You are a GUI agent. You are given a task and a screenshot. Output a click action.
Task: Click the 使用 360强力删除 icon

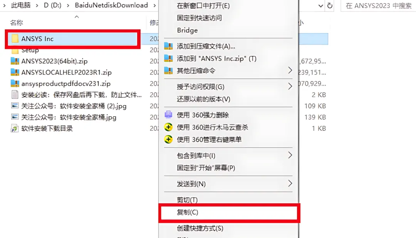(x=168, y=115)
